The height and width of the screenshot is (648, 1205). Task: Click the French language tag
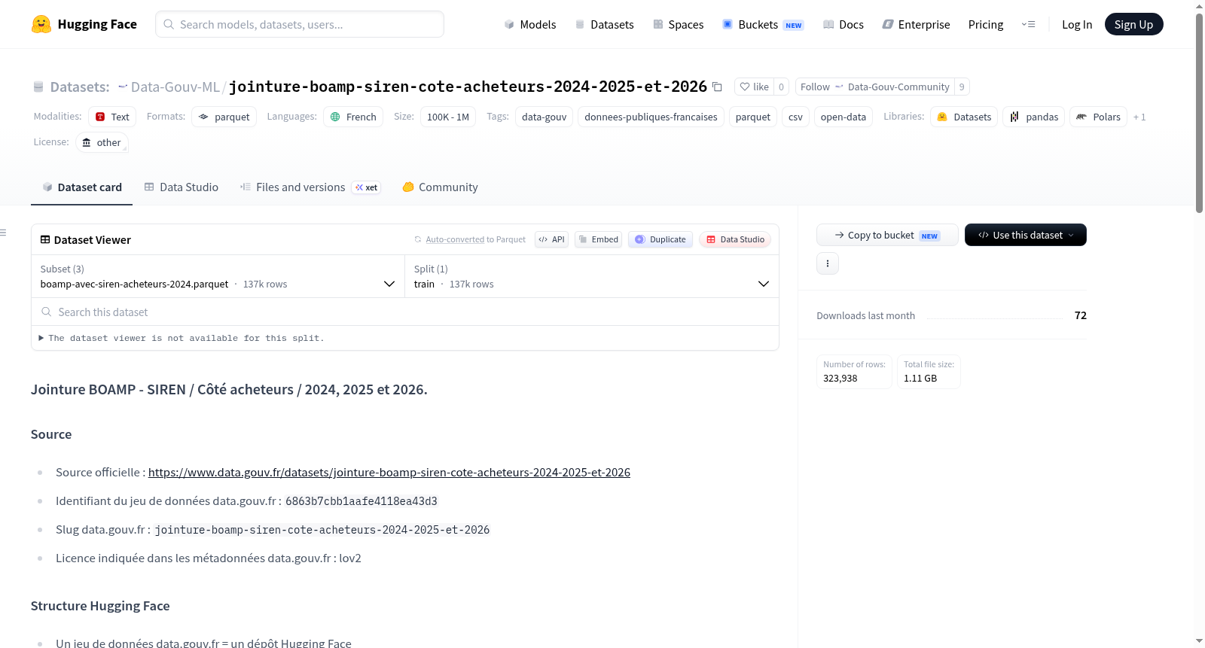tap(353, 117)
